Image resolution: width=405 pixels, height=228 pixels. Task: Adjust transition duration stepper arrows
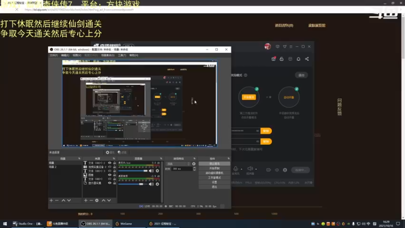tap(194, 169)
